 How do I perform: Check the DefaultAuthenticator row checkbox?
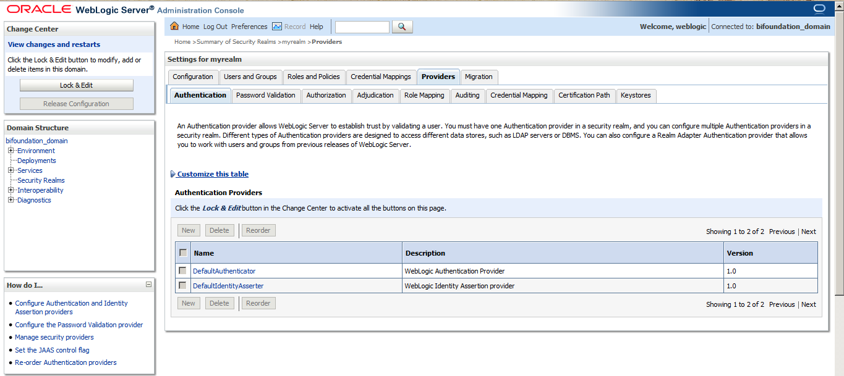tap(182, 270)
